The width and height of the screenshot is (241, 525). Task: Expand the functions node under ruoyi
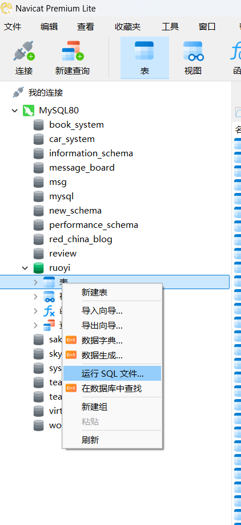coord(35,311)
